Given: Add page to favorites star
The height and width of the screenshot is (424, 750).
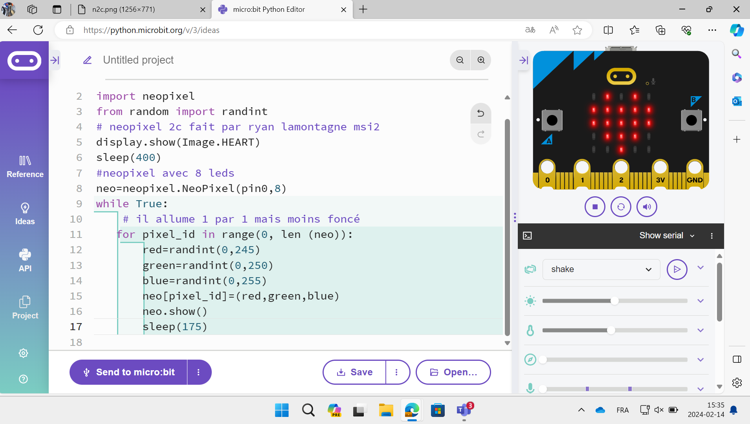Looking at the screenshot, I should pyautogui.click(x=577, y=30).
